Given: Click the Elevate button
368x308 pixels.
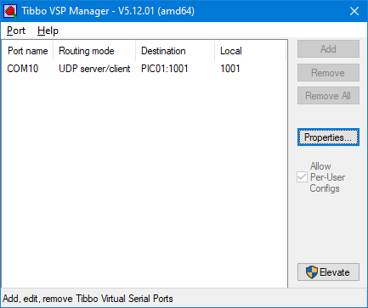Looking at the screenshot, I should click(x=328, y=272).
